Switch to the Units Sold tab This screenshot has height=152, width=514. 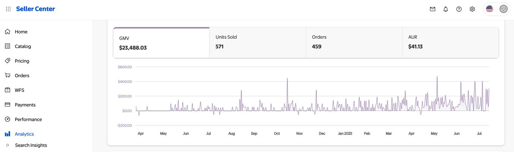point(258,42)
